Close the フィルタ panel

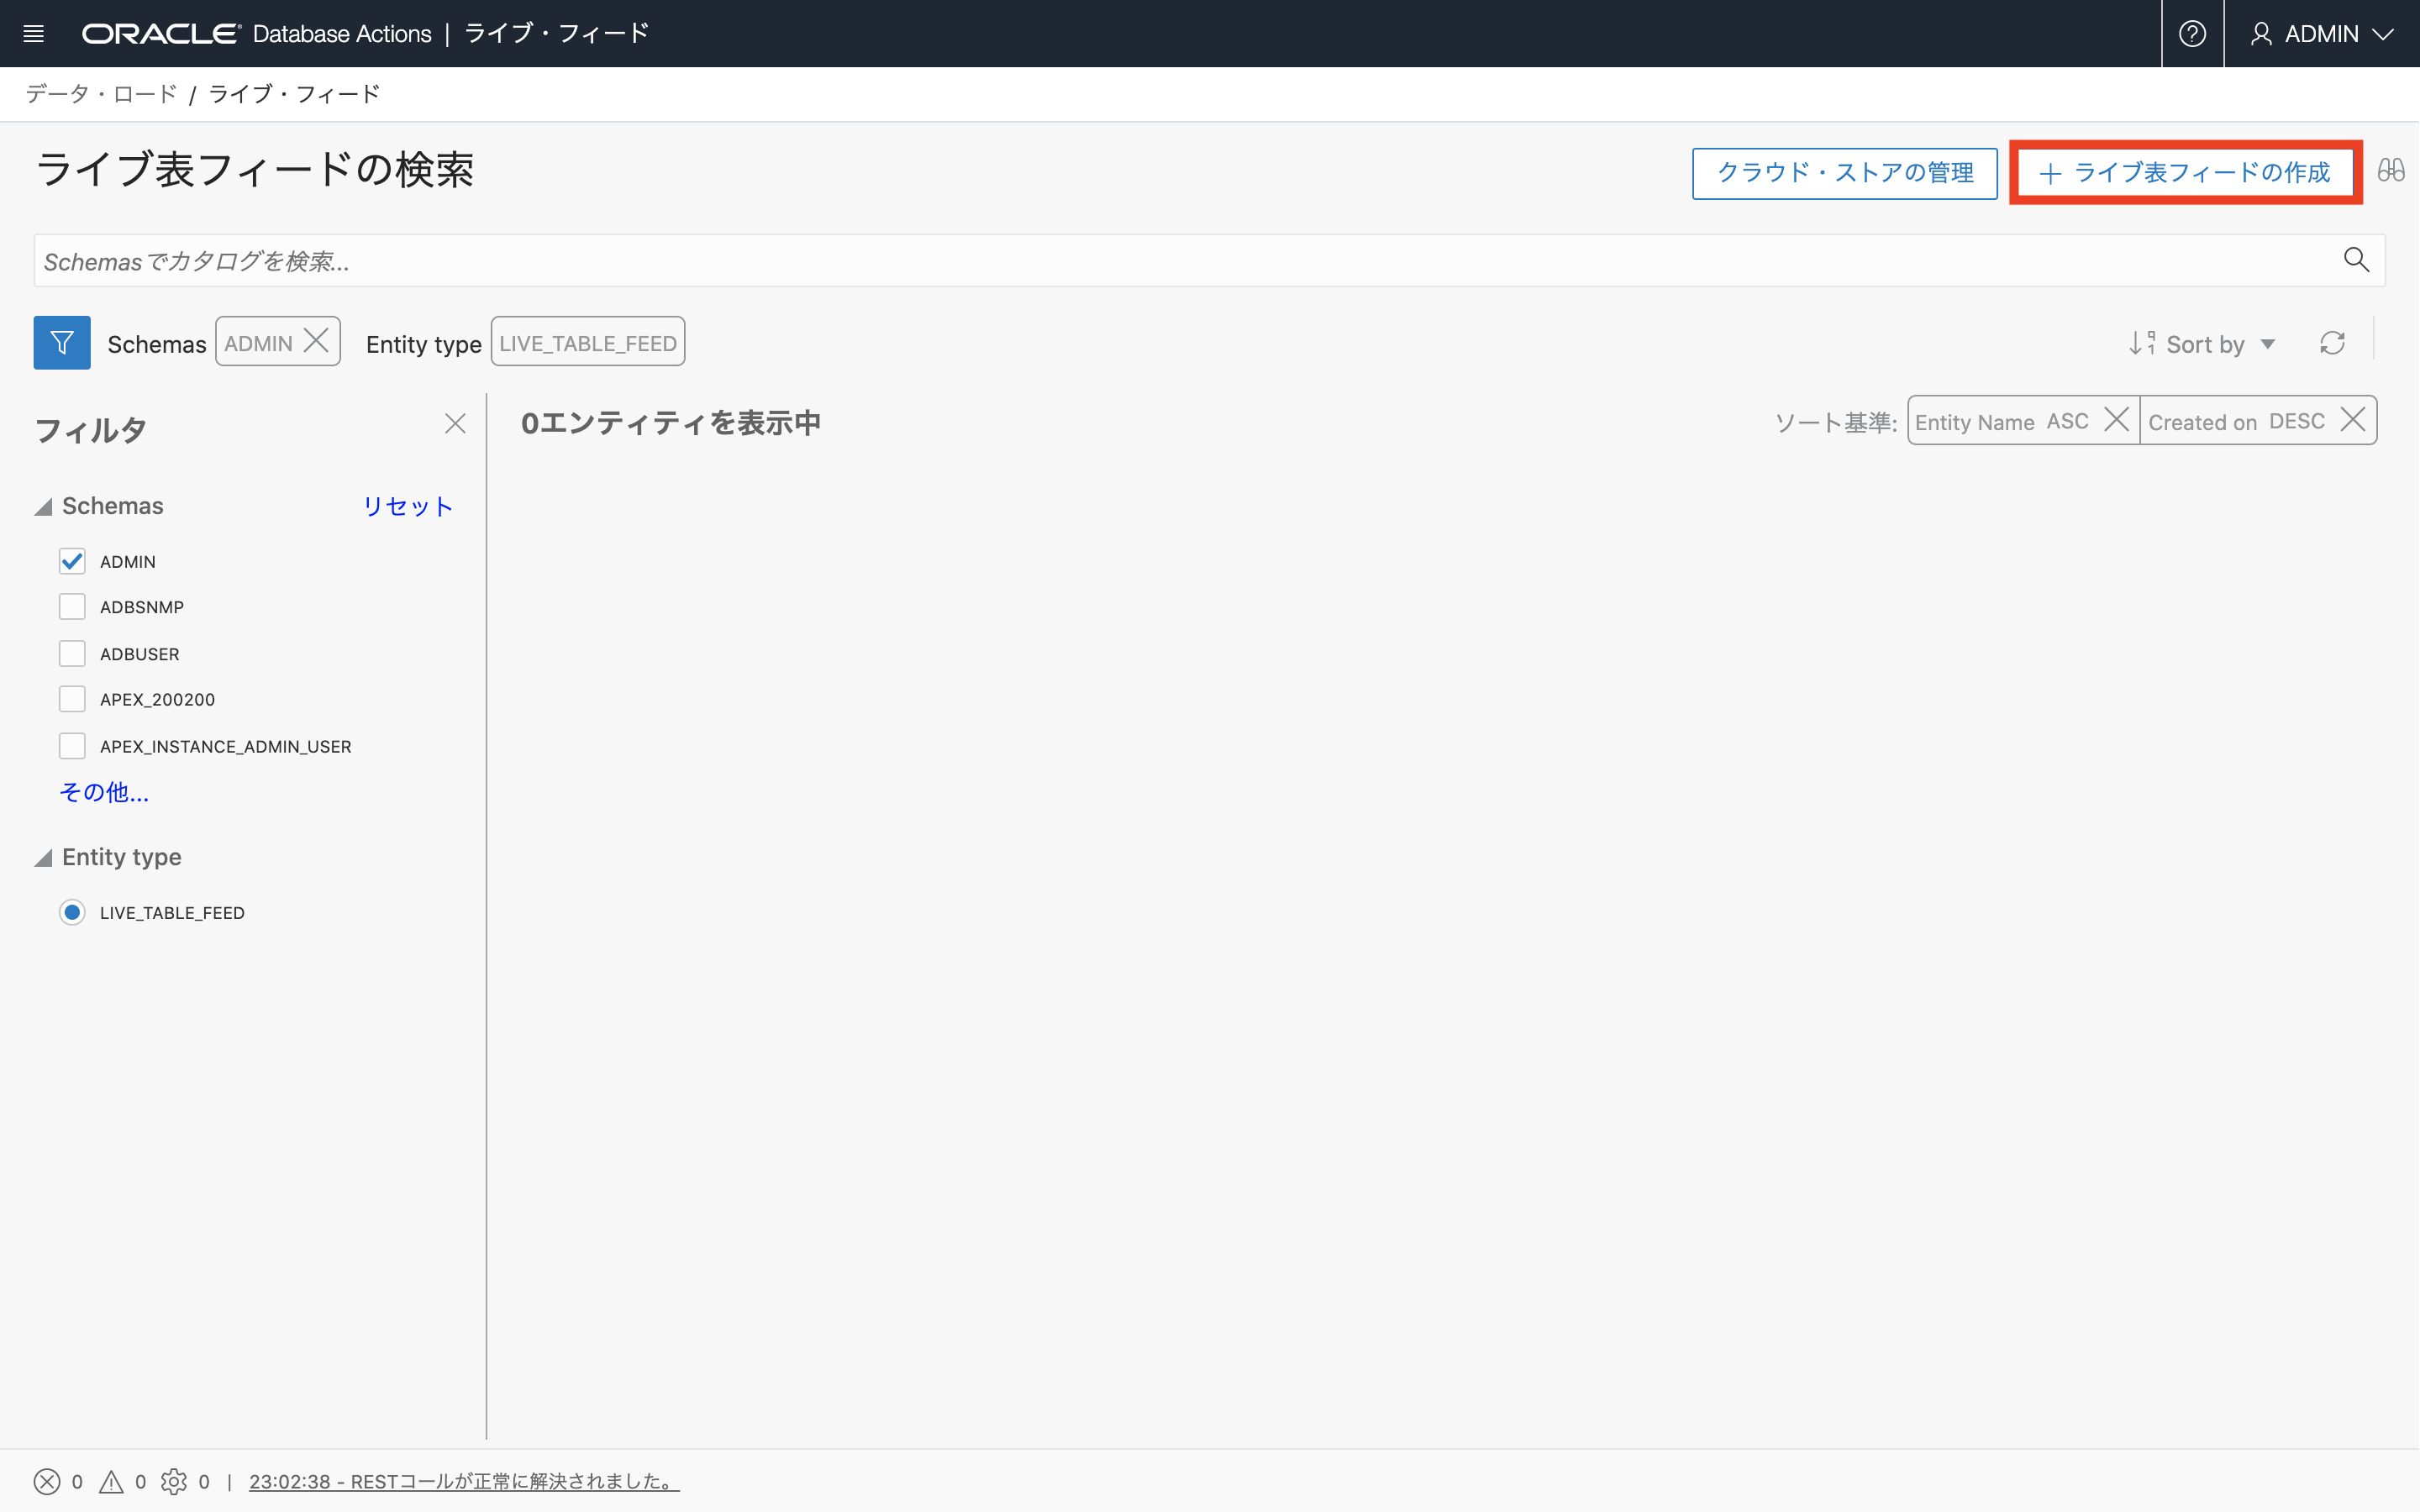(455, 424)
